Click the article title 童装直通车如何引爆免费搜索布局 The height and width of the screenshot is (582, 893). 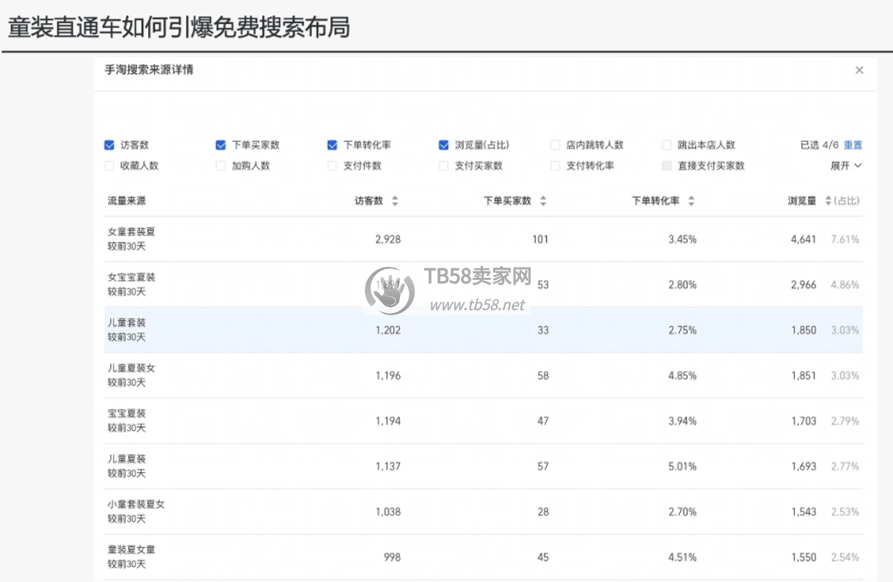[x=178, y=27]
